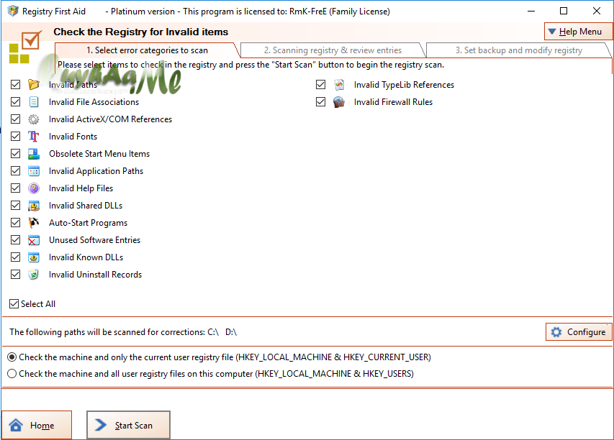Click the Invalid File Associations document icon

(34, 101)
